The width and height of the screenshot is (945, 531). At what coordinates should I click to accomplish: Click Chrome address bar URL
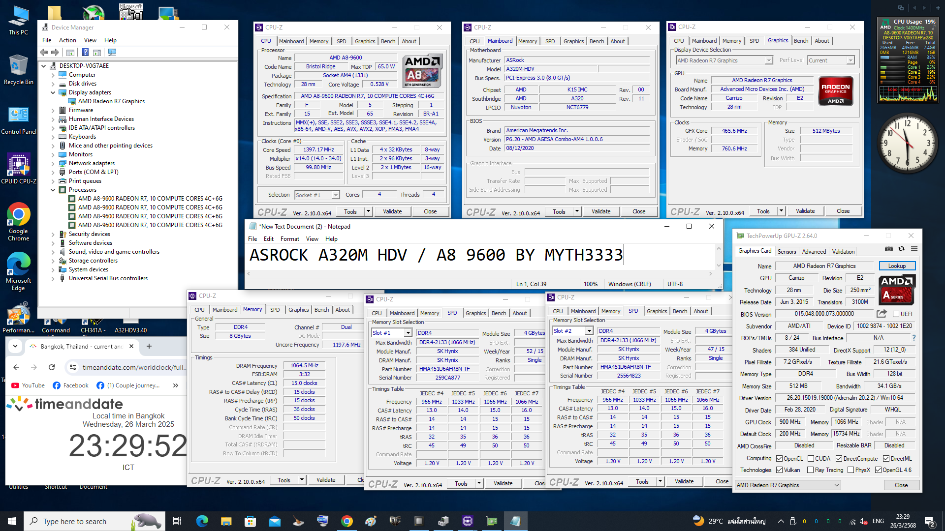pos(134,367)
